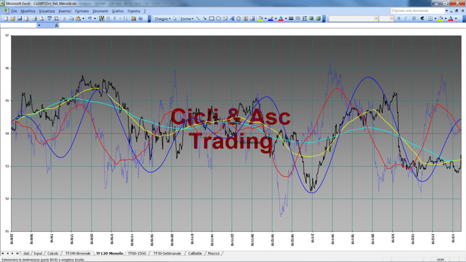Create a new workbook with New icon
Viewport: 466px width, 262px height.
pos(5,18)
